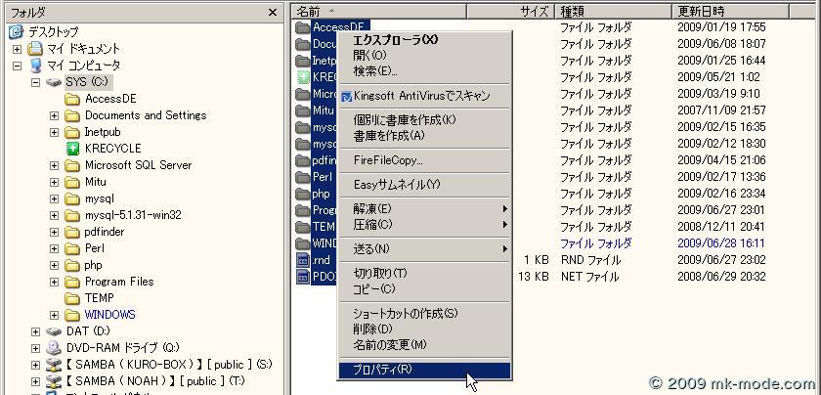Click Inetpub folder icon in tree
The width and height of the screenshot is (821, 395).
(x=71, y=132)
